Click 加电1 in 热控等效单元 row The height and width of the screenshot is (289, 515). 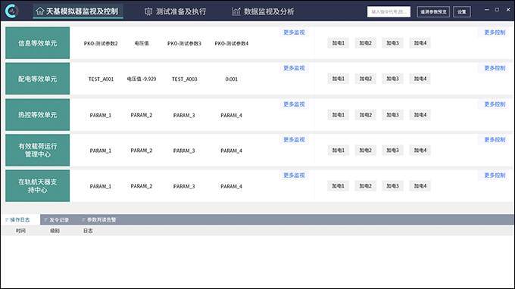[x=339, y=115]
